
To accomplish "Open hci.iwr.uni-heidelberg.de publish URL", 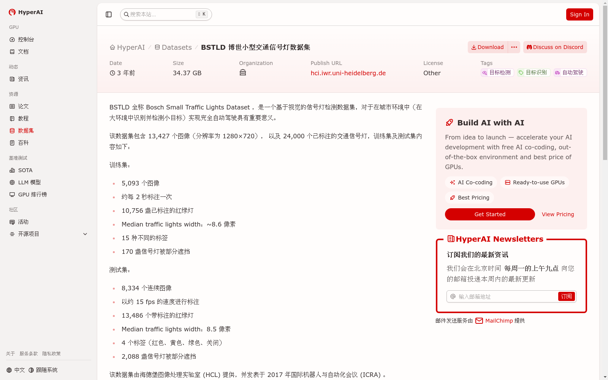I will coord(348,73).
